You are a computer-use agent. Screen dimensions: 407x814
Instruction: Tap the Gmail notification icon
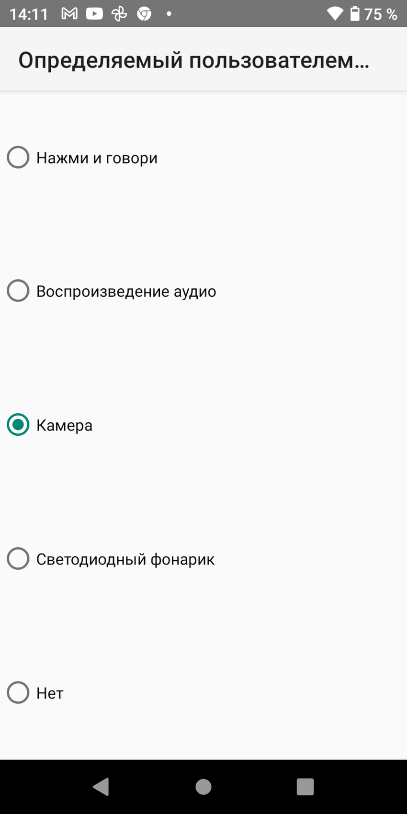[x=69, y=14]
